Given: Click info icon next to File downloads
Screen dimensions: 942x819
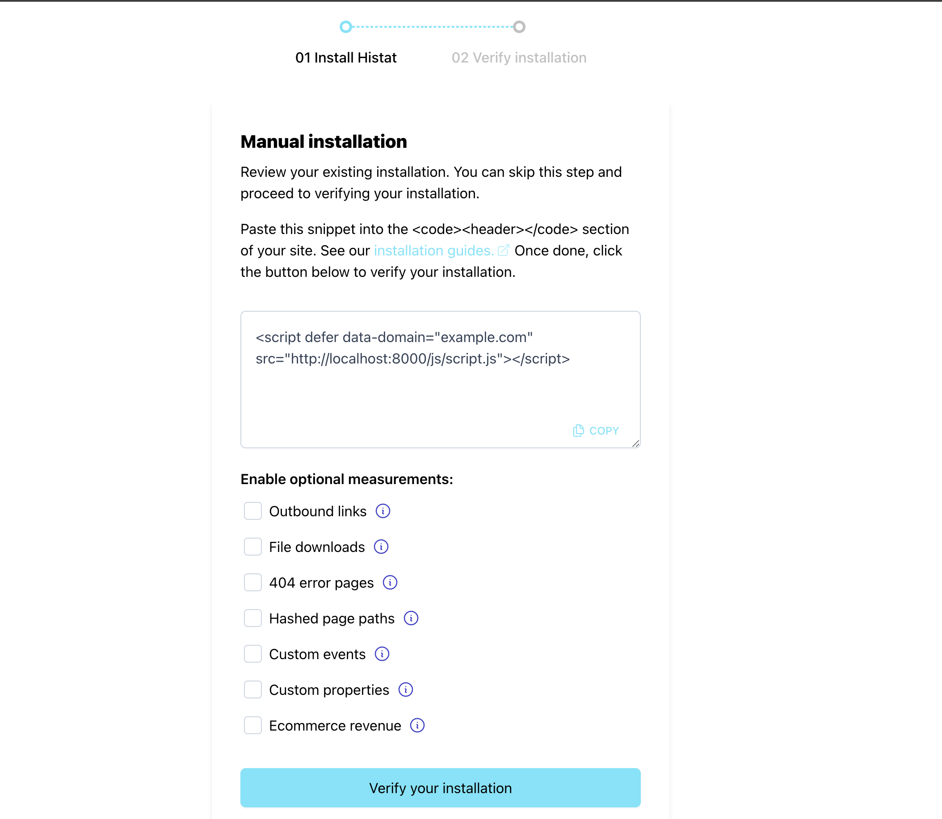Looking at the screenshot, I should [x=382, y=547].
